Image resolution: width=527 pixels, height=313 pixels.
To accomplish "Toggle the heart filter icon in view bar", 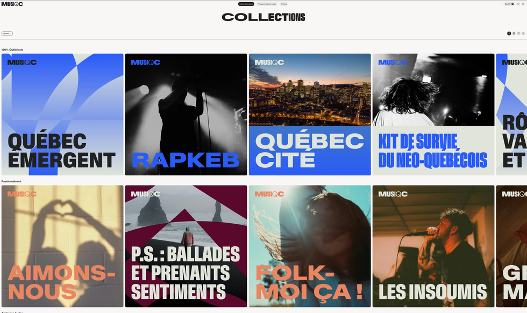I will coord(518,33).
